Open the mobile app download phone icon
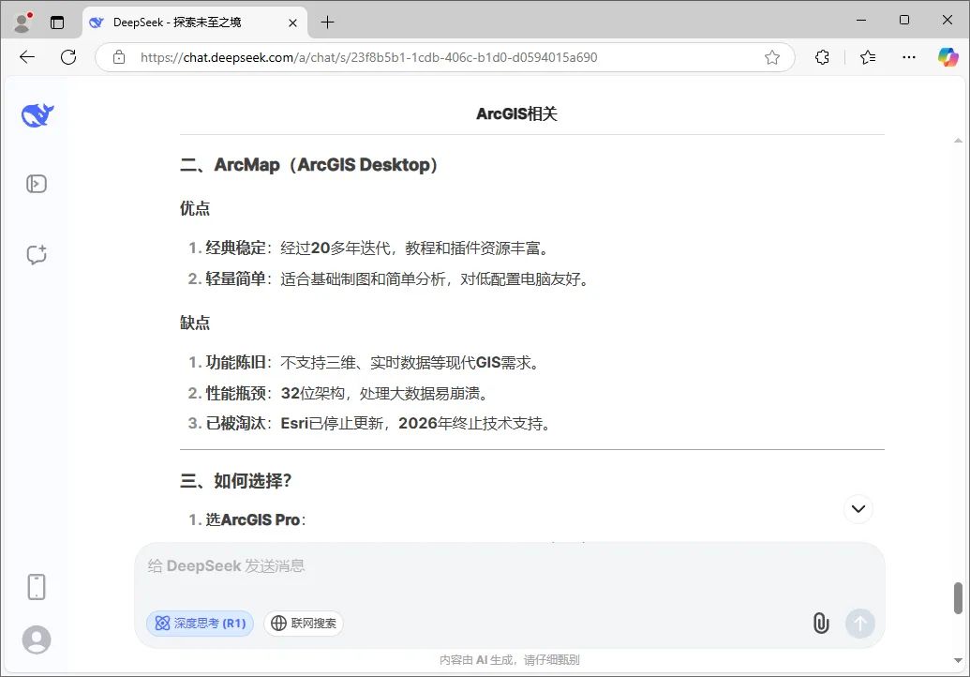 pos(37,587)
